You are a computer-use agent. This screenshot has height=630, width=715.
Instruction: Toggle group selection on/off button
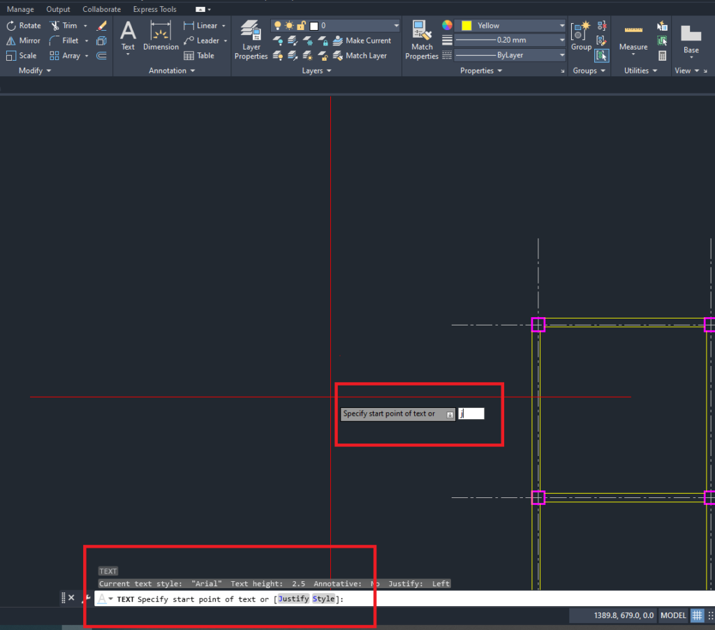click(x=601, y=56)
